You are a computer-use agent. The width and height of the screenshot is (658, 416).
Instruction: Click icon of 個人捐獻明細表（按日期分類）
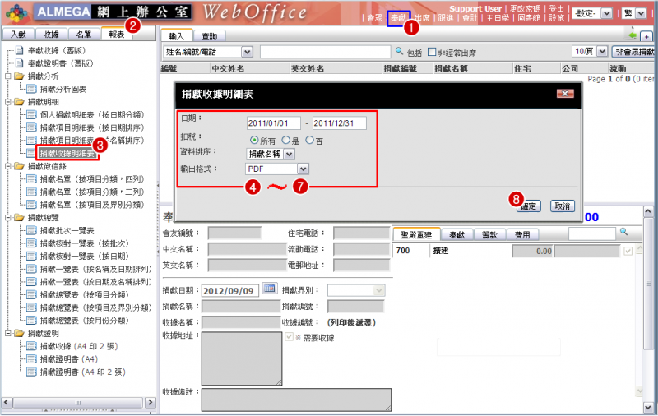(x=31, y=114)
